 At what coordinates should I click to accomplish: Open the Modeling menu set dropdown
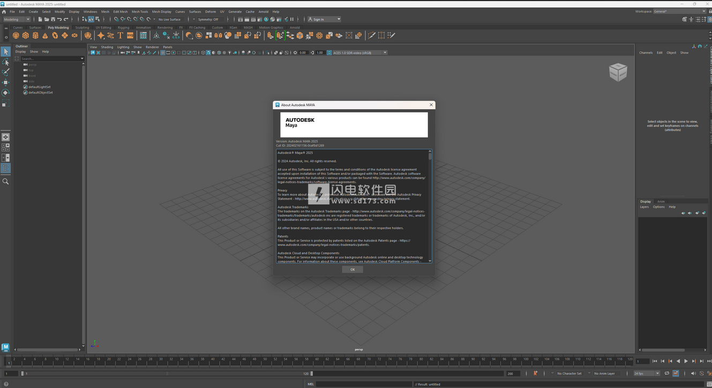(x=17, y=19)
